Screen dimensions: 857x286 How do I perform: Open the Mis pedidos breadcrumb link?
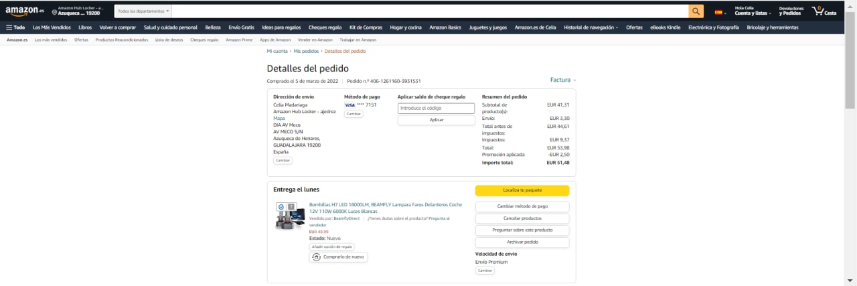coord(306,51)
